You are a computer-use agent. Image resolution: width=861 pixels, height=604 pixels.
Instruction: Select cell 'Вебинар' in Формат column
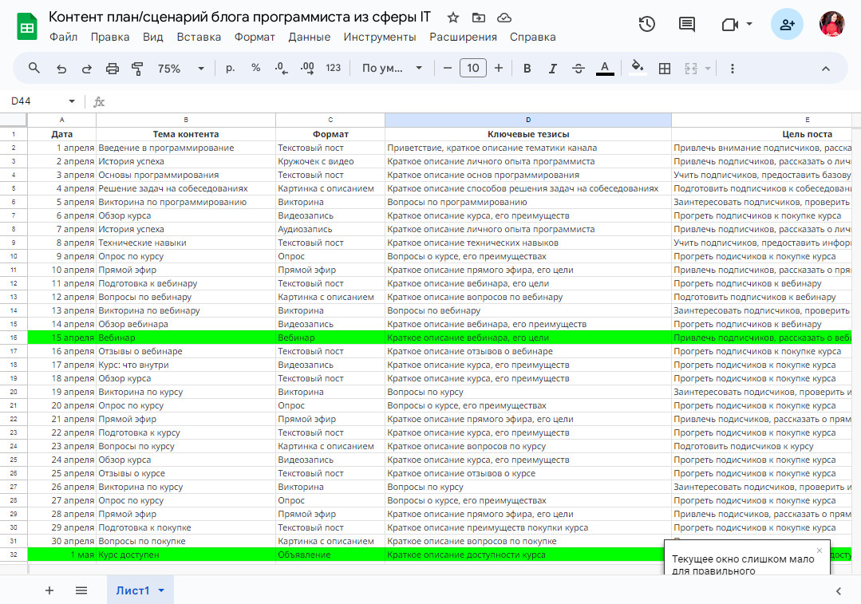click(x=330, y=338)
